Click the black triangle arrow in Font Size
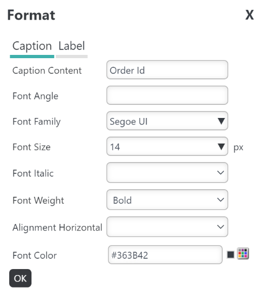Image resolution: width=265 pixels, height=293 pixels. click(221, 147)
